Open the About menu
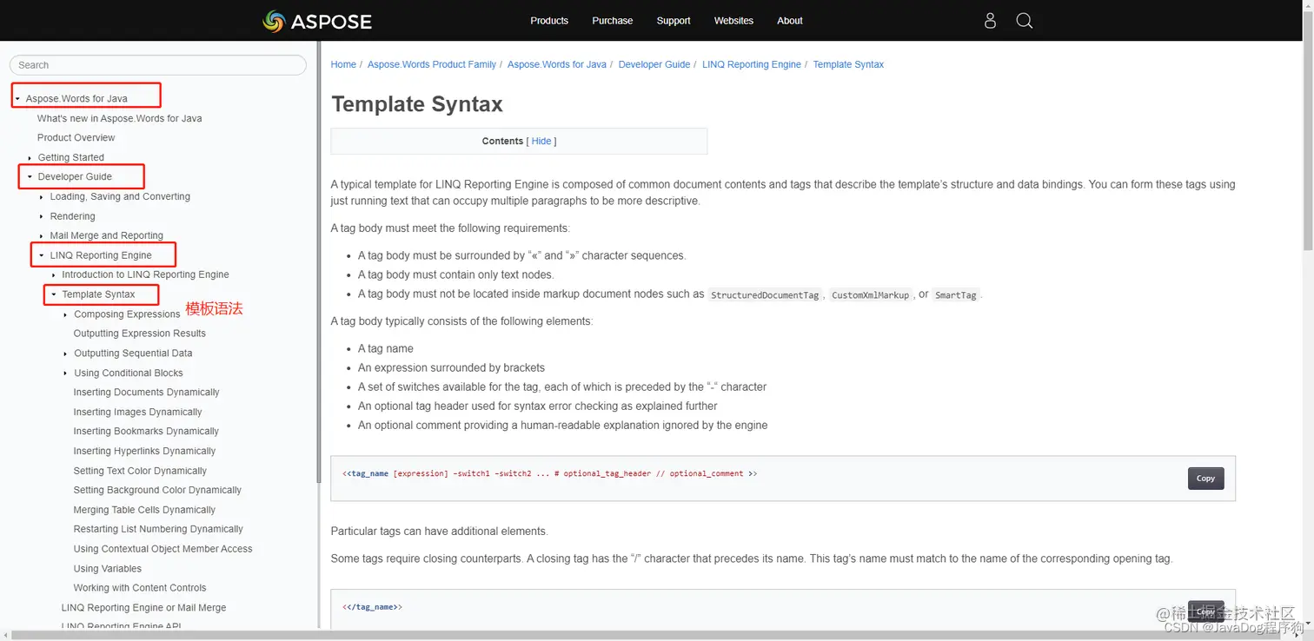The image size is (1314, 641). click(x=790, y=21)
